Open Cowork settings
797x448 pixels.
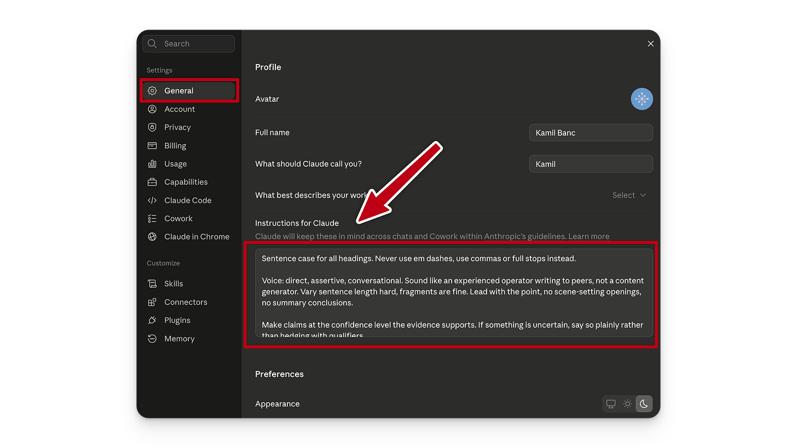pyautogui.click(x=189, y=218)
